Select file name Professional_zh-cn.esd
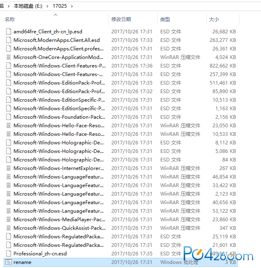Image resolution: width=261 pixels, height=268 pixels. coord(40,254)
